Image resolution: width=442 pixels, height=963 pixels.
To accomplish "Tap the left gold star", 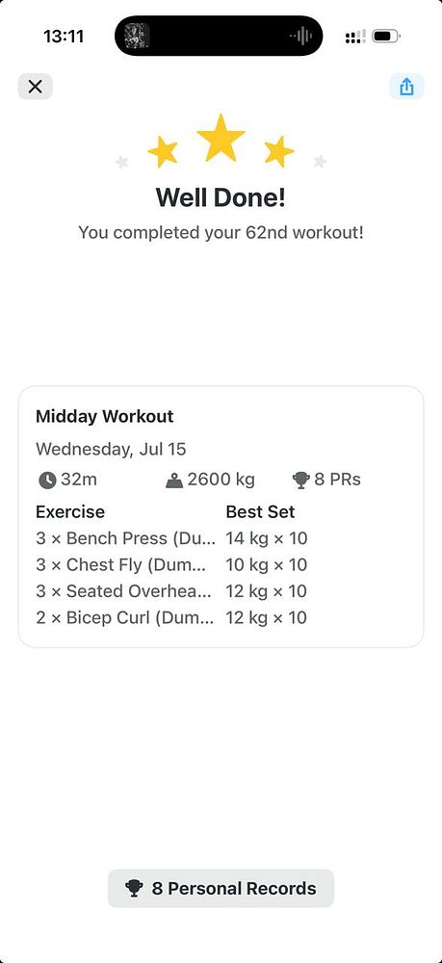I will [163, 152].
